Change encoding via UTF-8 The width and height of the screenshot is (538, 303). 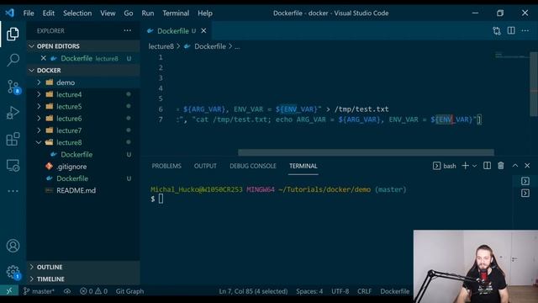click(x=340, y=291)
